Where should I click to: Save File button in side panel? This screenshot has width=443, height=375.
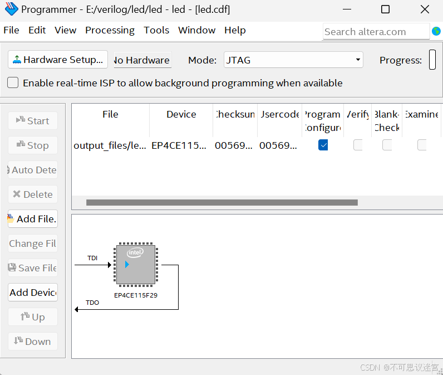coord(33,268)
